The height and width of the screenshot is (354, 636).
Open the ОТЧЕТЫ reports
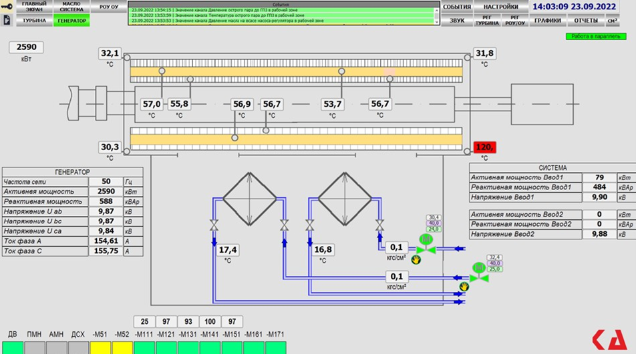click(x=586, y=20)
